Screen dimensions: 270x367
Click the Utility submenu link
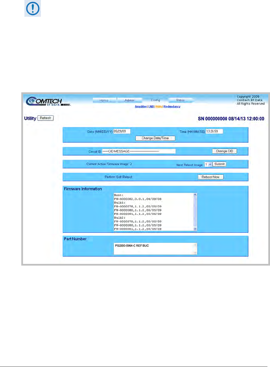pyautogui.click(x=159, y=107)
